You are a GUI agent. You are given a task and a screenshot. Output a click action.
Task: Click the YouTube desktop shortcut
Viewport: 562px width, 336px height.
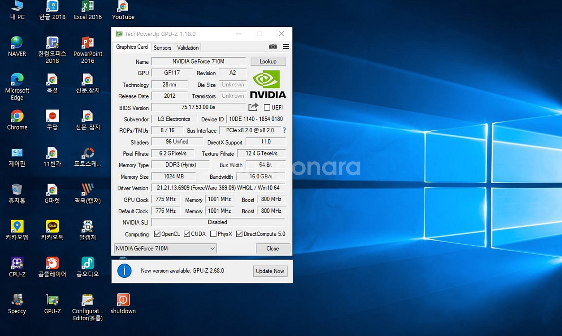point(123,10)
